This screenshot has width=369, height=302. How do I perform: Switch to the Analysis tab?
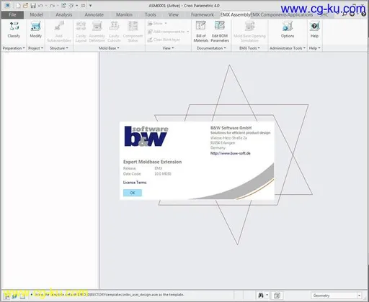pyautogui.click(x=64, y=14)
